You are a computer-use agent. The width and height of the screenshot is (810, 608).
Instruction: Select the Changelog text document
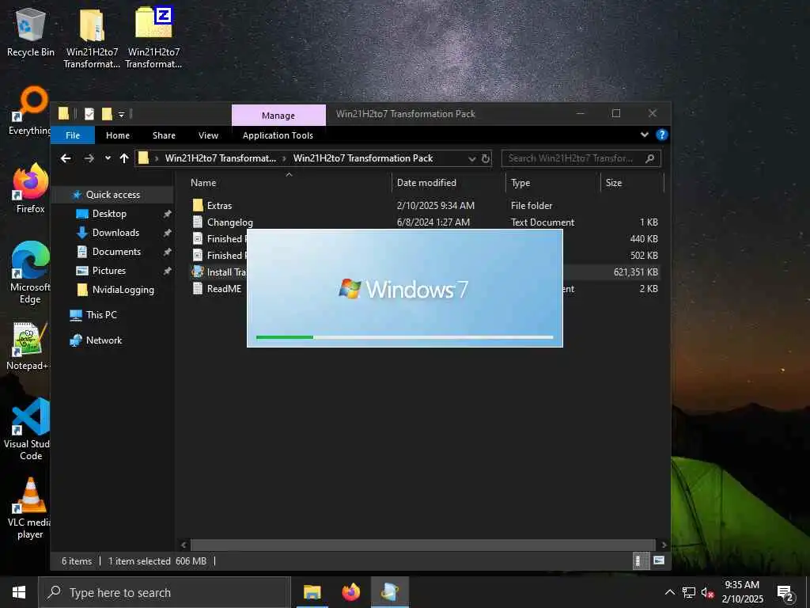tap(230, 222)
